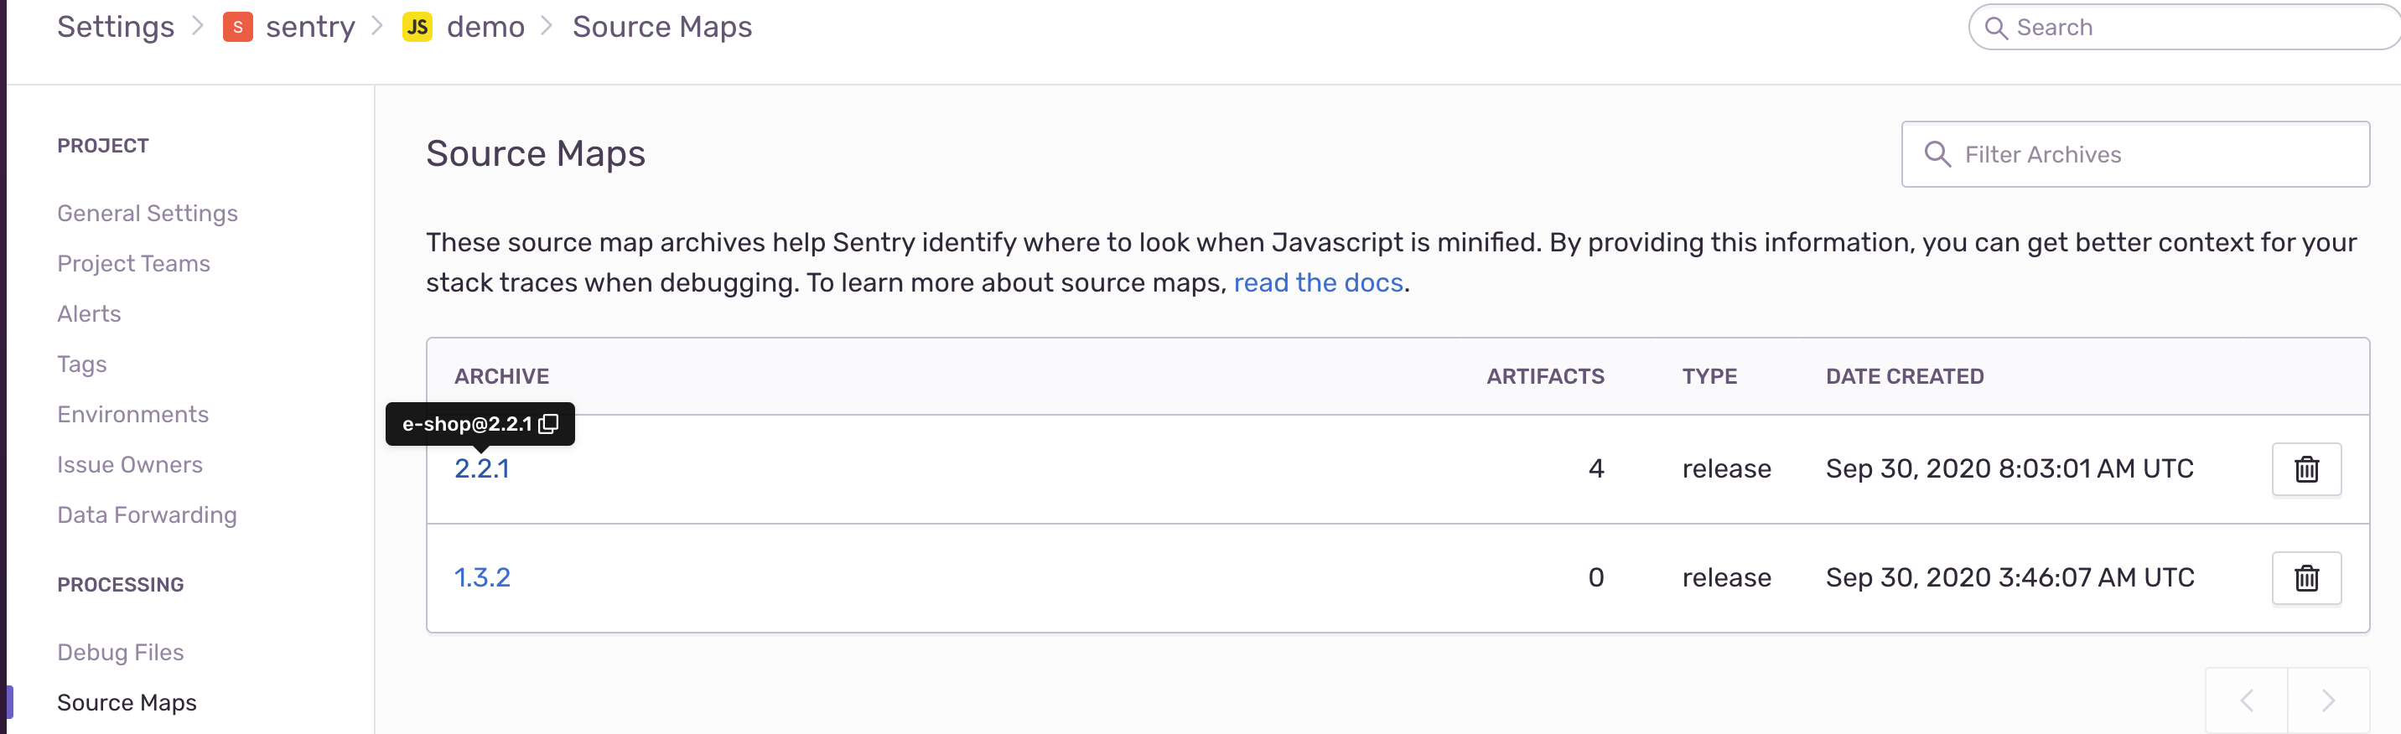This screenshot has height=734, width=2401.
Task: Click the magnifier icon in Filter Archives
Action: point(1937,155)
